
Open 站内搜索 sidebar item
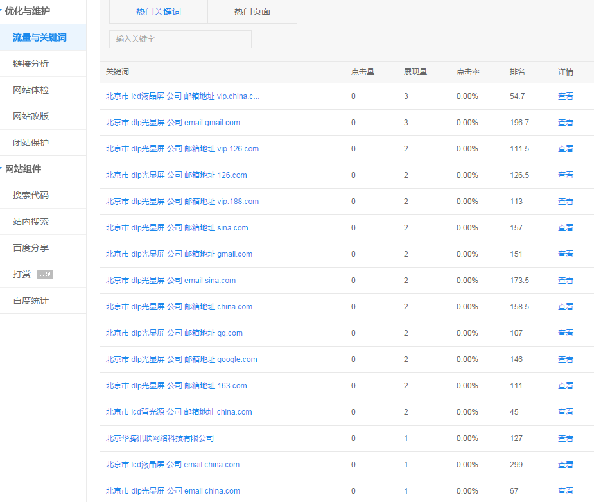pyautogui.click(x=31, y=221)
